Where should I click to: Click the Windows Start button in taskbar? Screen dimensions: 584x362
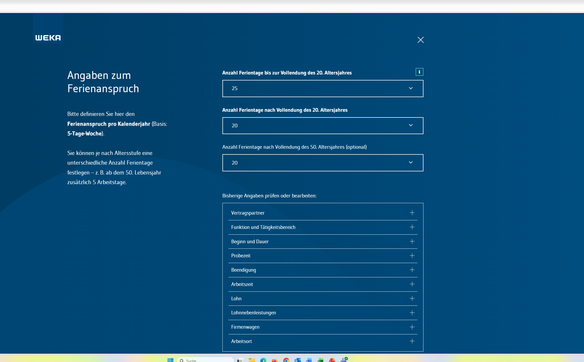(170, 360)
